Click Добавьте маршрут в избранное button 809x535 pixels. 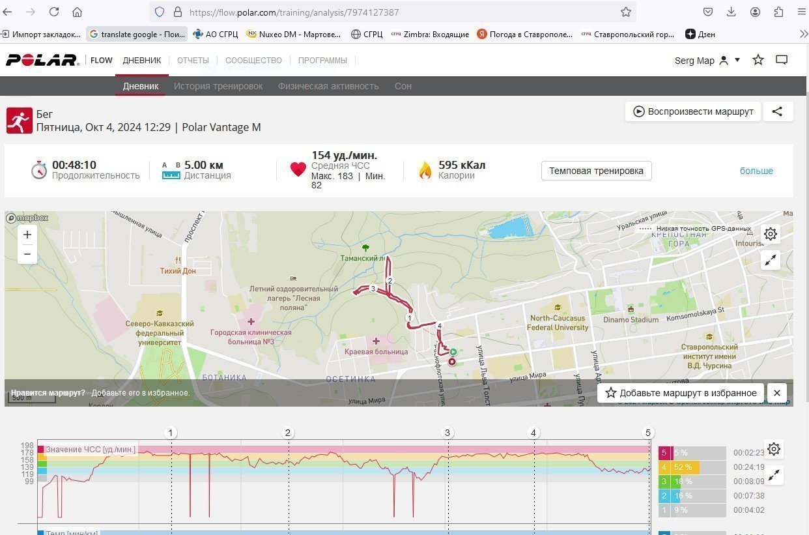pos(681,393)
